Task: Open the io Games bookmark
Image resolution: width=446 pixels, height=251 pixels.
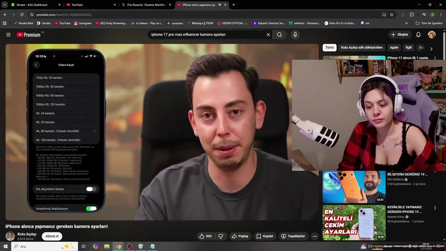Action: (x=147, y=23)
